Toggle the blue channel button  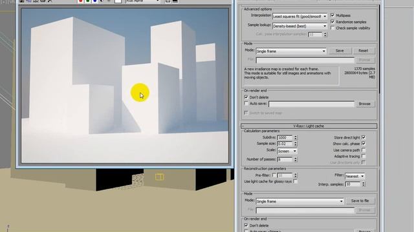(x=95, y=1)
